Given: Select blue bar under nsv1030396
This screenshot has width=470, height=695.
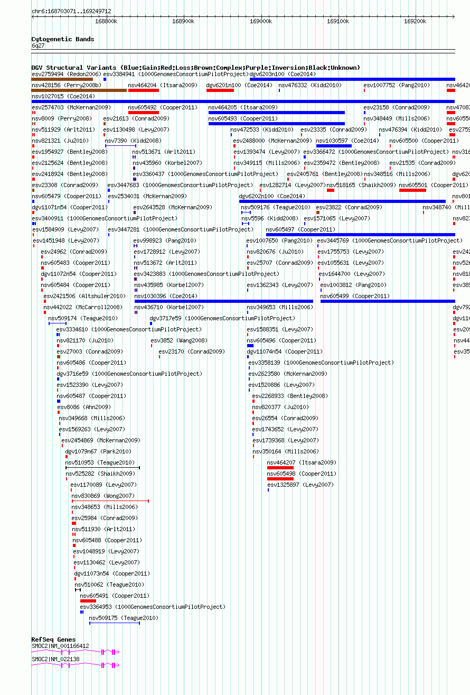Looking at the screenshot, I should (224, 301).
